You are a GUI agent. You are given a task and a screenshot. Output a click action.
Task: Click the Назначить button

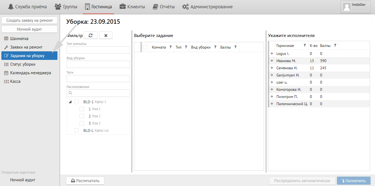[x=353, y=181]
